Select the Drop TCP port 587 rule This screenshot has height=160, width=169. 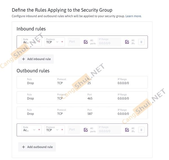(82, 112)
